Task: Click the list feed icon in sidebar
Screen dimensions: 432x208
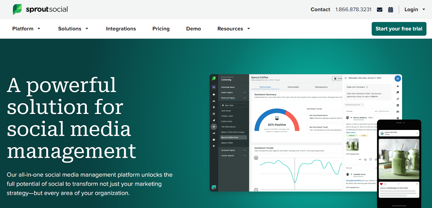Action: [214, 114]
